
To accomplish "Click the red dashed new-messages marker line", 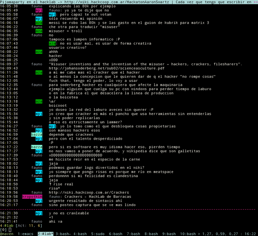I will (129, 209).
